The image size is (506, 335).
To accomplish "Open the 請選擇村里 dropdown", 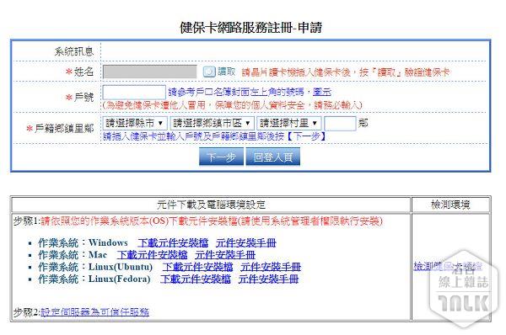I will pyautogui.click(x=289, y=123).
